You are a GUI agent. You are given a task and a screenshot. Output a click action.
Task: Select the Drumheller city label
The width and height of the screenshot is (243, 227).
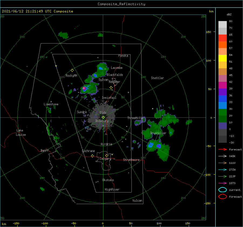point(158,133)
